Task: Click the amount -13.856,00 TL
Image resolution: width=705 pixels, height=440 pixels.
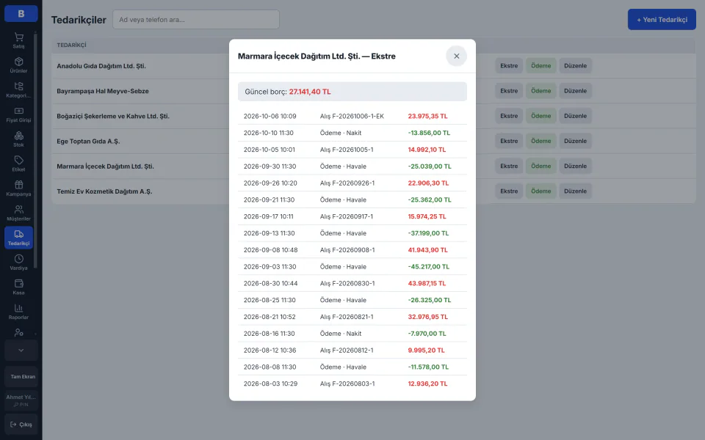Action: point(429,133)
